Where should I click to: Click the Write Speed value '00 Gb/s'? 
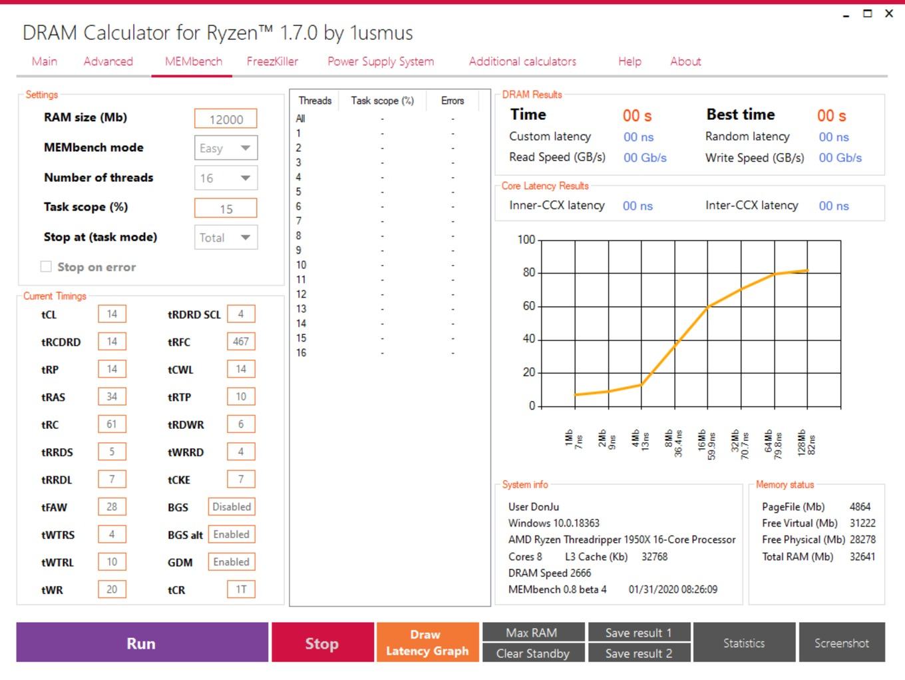[x=840, y=158]
